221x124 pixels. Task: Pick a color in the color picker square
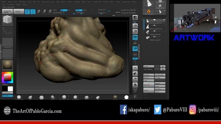[x=8, y=77]
